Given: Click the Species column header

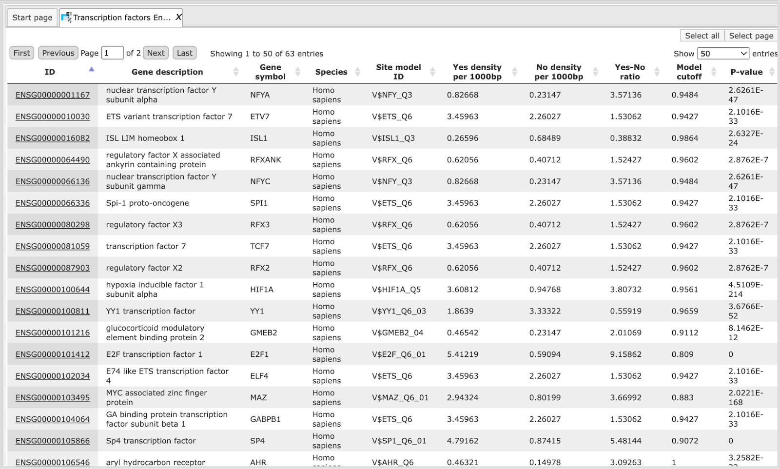Looking at the screenshot, I should (331, 72).
